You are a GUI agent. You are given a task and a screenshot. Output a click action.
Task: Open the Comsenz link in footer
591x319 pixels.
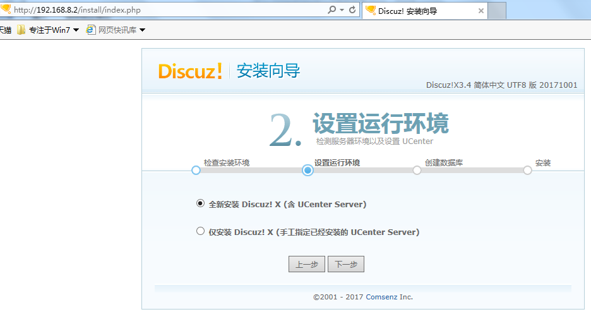click(x=381, y=297)
